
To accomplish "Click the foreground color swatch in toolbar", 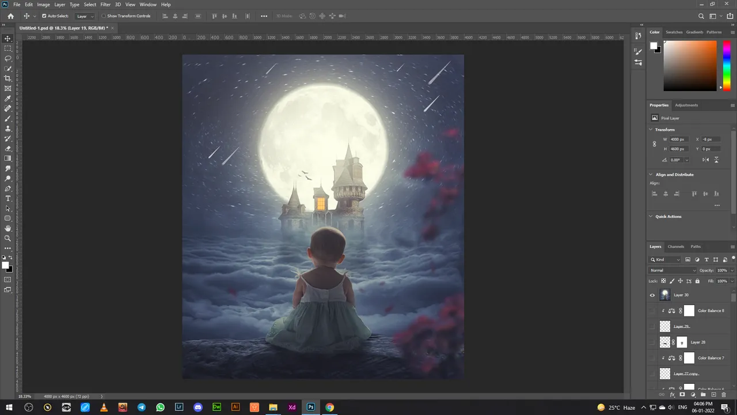I will (x=5, y=266).
